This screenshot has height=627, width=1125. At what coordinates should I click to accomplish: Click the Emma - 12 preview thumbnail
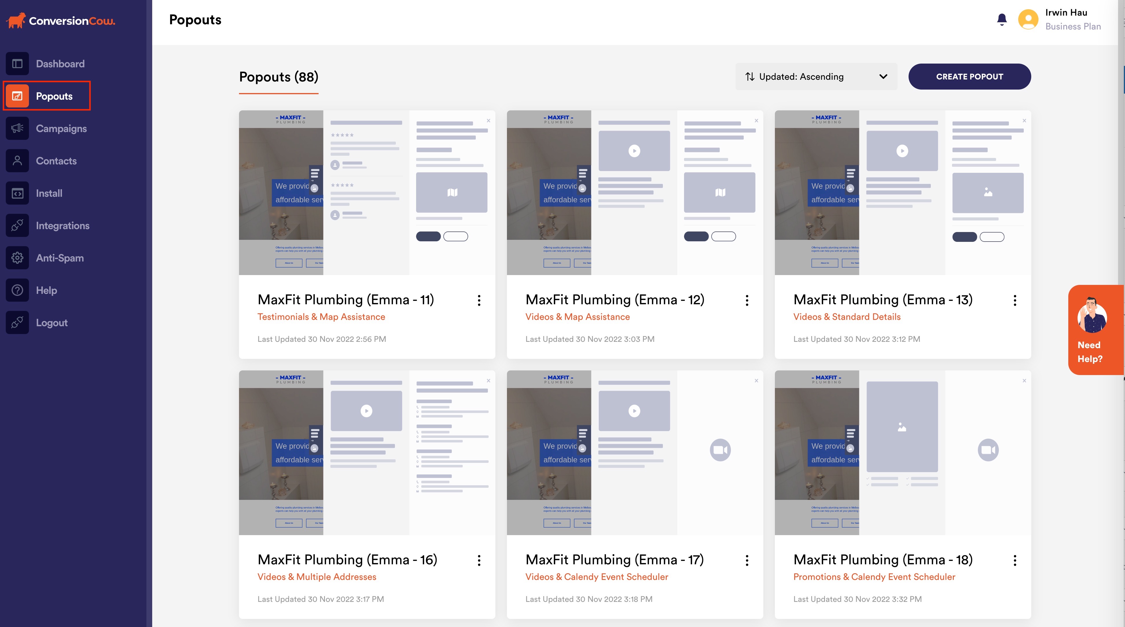[635, 193]
